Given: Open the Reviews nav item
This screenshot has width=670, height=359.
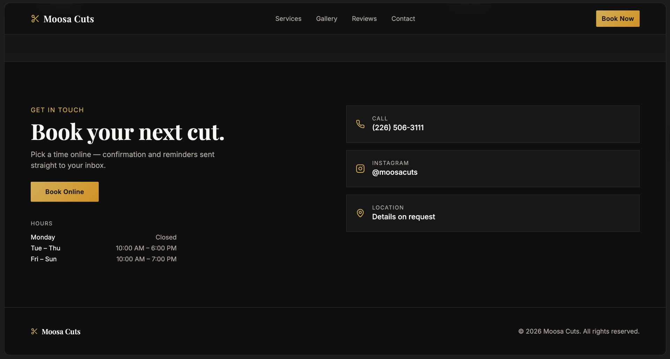Looking at the screenshot, I should 364,19.
